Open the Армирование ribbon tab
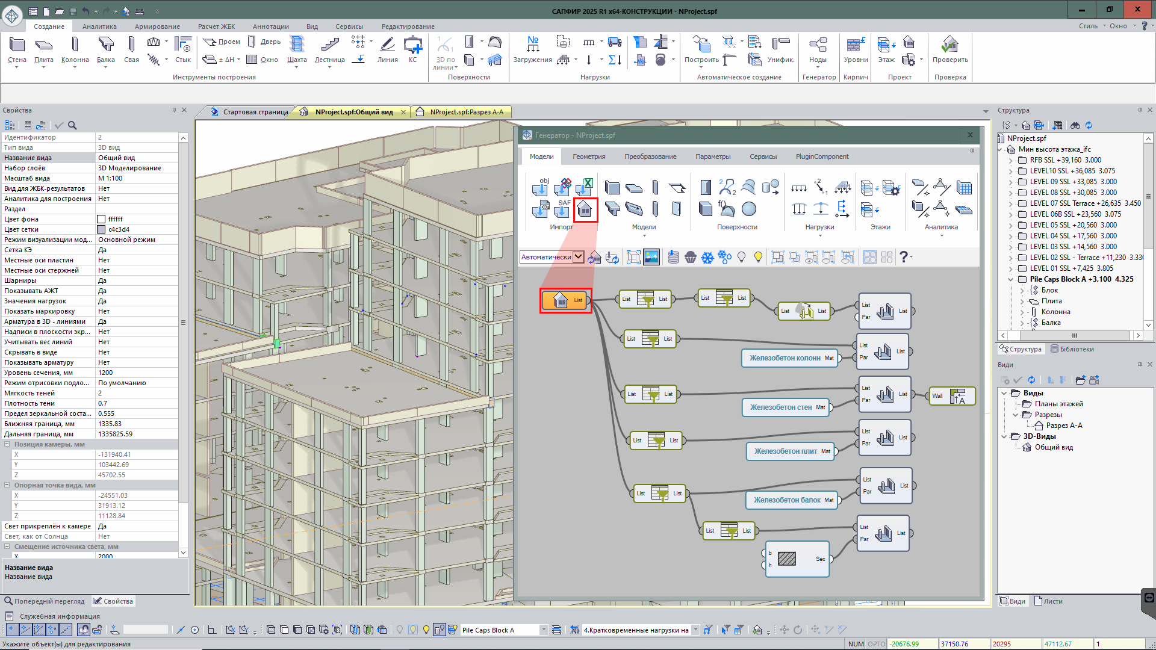This screenshot has width=1156, height=650. pyautogui.click(x=157, y=26)
